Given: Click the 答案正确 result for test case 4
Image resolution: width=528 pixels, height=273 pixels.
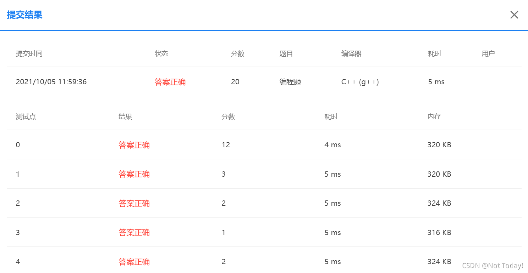Looking at the screenshot, I should click(x=134, y=262).
